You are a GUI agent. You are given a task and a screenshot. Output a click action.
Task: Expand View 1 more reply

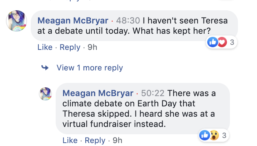[90, 67]
